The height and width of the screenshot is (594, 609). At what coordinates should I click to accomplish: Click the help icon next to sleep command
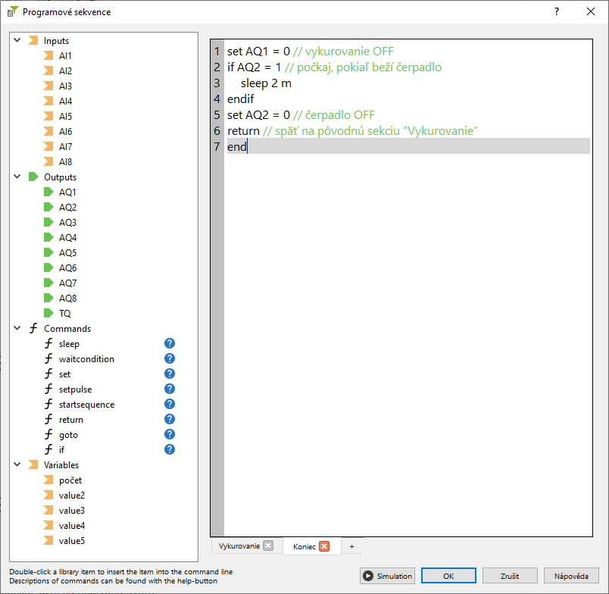pos(170,343)
